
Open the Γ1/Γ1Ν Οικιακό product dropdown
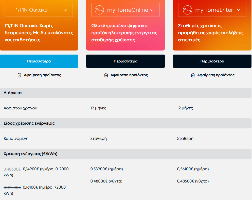39,10
